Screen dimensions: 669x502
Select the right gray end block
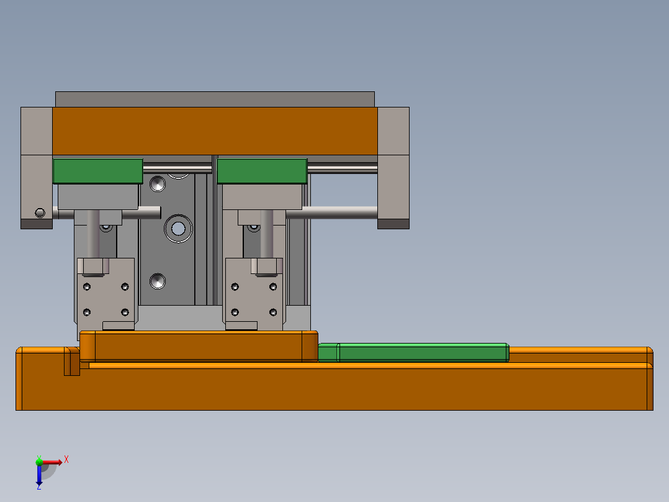coord(393,168)
